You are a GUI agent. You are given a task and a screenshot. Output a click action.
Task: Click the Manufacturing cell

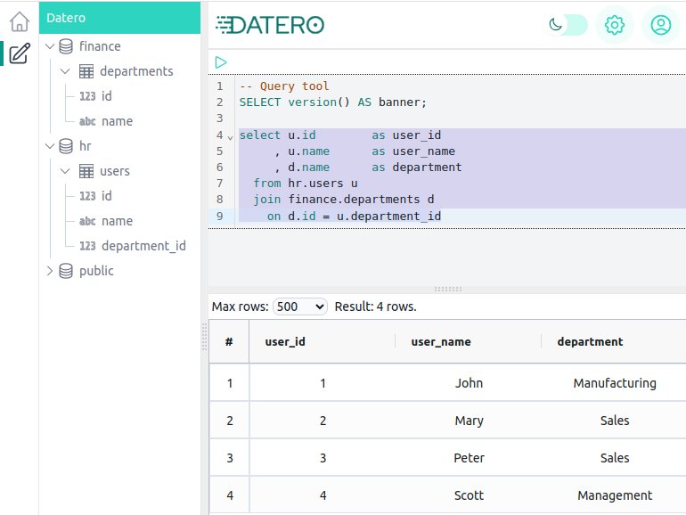point(615,383)
